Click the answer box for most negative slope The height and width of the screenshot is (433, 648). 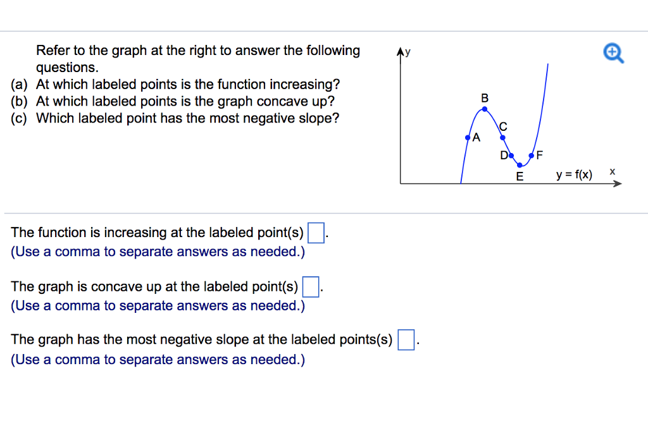(x=406, y=340)
